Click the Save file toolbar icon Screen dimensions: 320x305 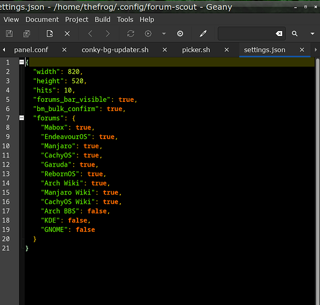[9, 34]
